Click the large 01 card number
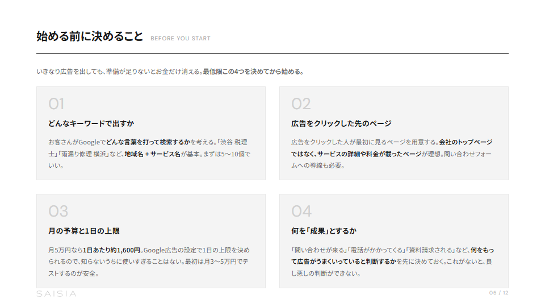Image resolution: width=545 pixels, height=307 pixels. (56, 103)
